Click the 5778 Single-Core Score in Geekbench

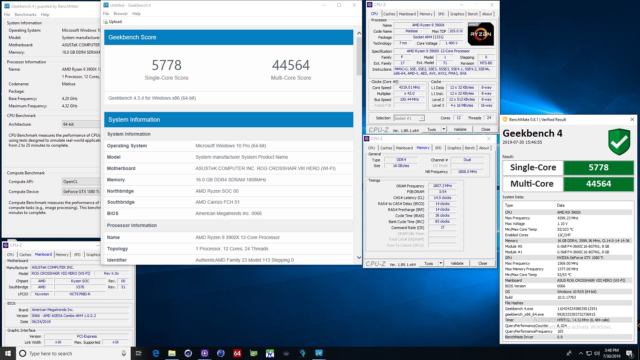[x=167, y=65]
